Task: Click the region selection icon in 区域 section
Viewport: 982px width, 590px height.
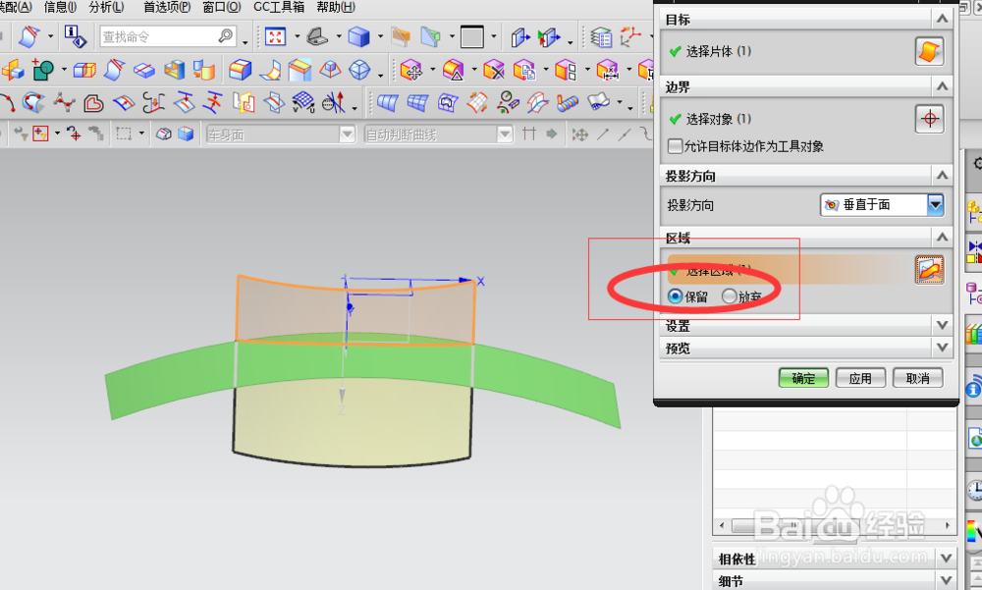Action: 929,270
